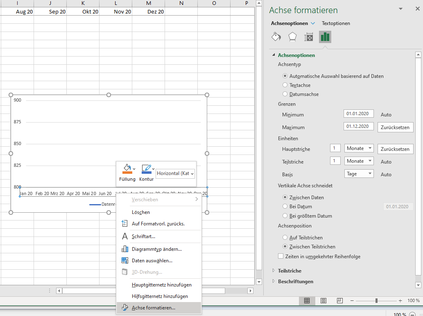Switch to Normal view in status bar
Image resolution: width=423 pixels, height=316 pixels.
pos(307,300)
